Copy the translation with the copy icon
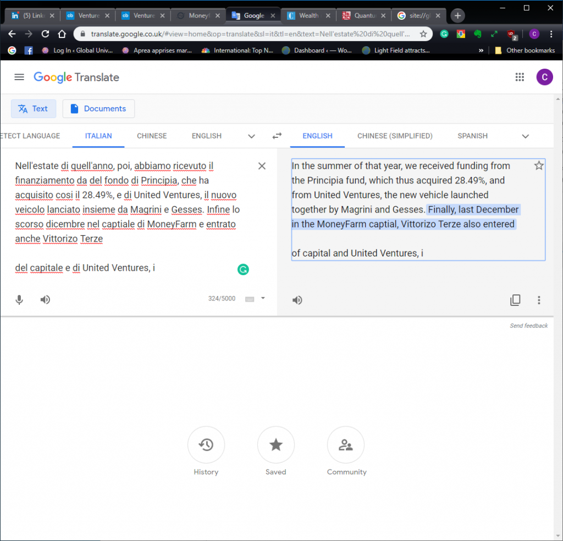 pyautogui.click(x=515, y=300)
